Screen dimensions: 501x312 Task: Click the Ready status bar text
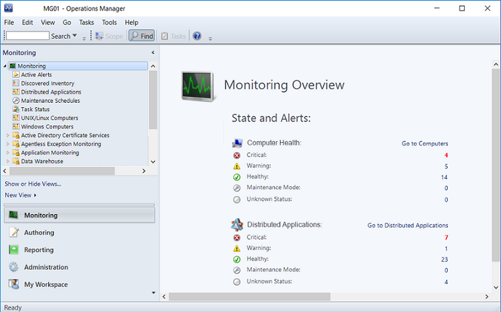tap(13, 307)
